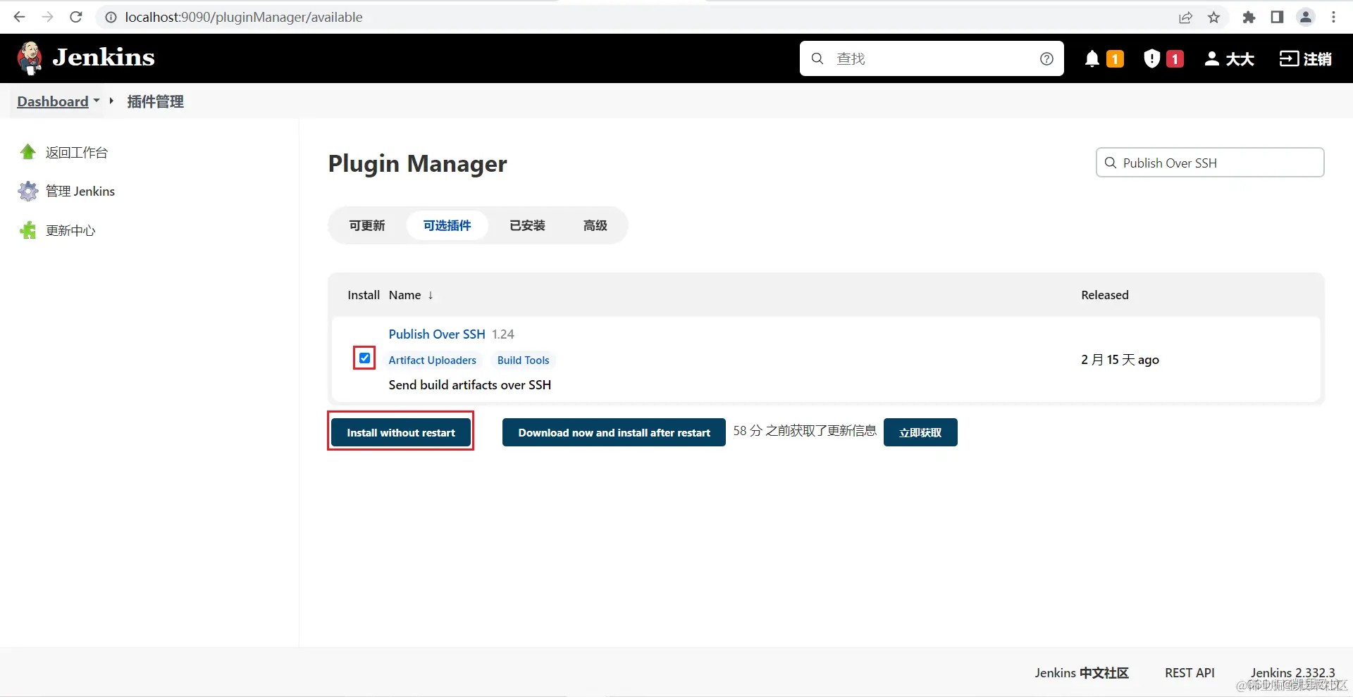
Task: Click 'Send build artifacts over SSH' description
Action: pyautogui.click(x=470, y=385)
